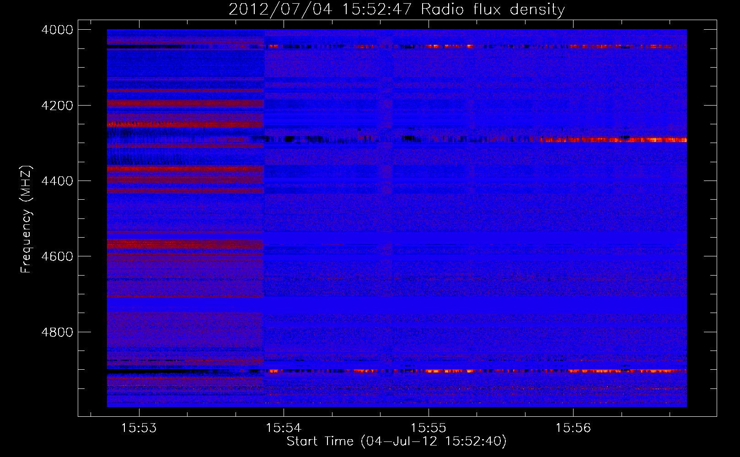Select the 4600 frequency axis label
Screen dimensions: 740x457
[x=57, y=256]
